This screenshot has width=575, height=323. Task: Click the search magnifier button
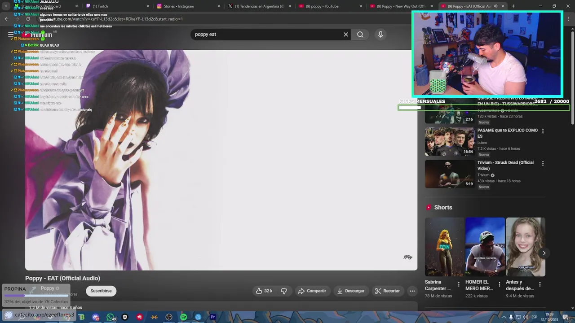coord(360,35)
